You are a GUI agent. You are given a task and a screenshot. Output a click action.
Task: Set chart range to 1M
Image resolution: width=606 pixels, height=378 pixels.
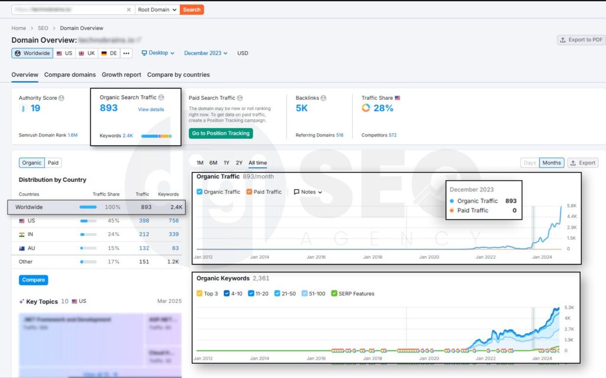tap(200, 163)
